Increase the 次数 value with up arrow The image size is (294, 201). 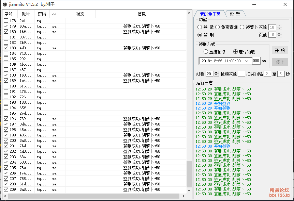pyautogui.click(x=279, y=26)
